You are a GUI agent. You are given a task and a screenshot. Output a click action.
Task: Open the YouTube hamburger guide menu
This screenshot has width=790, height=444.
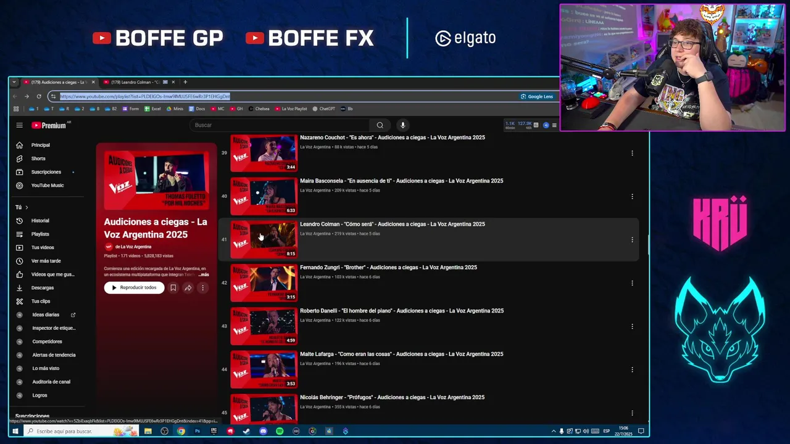pos(19,125)
